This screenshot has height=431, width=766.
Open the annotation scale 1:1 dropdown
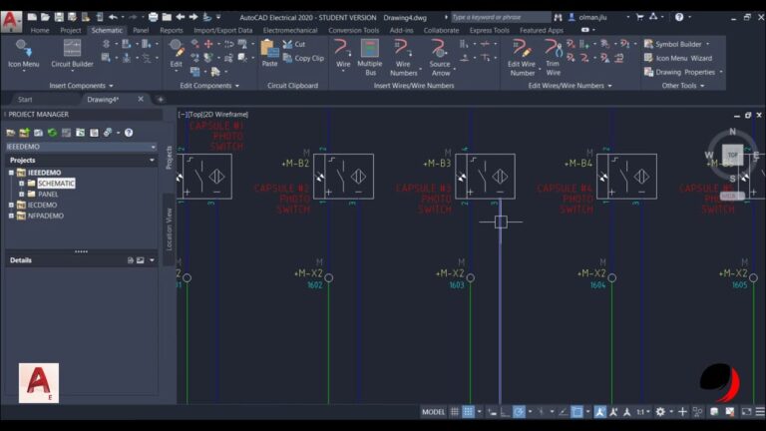(643, 412)
